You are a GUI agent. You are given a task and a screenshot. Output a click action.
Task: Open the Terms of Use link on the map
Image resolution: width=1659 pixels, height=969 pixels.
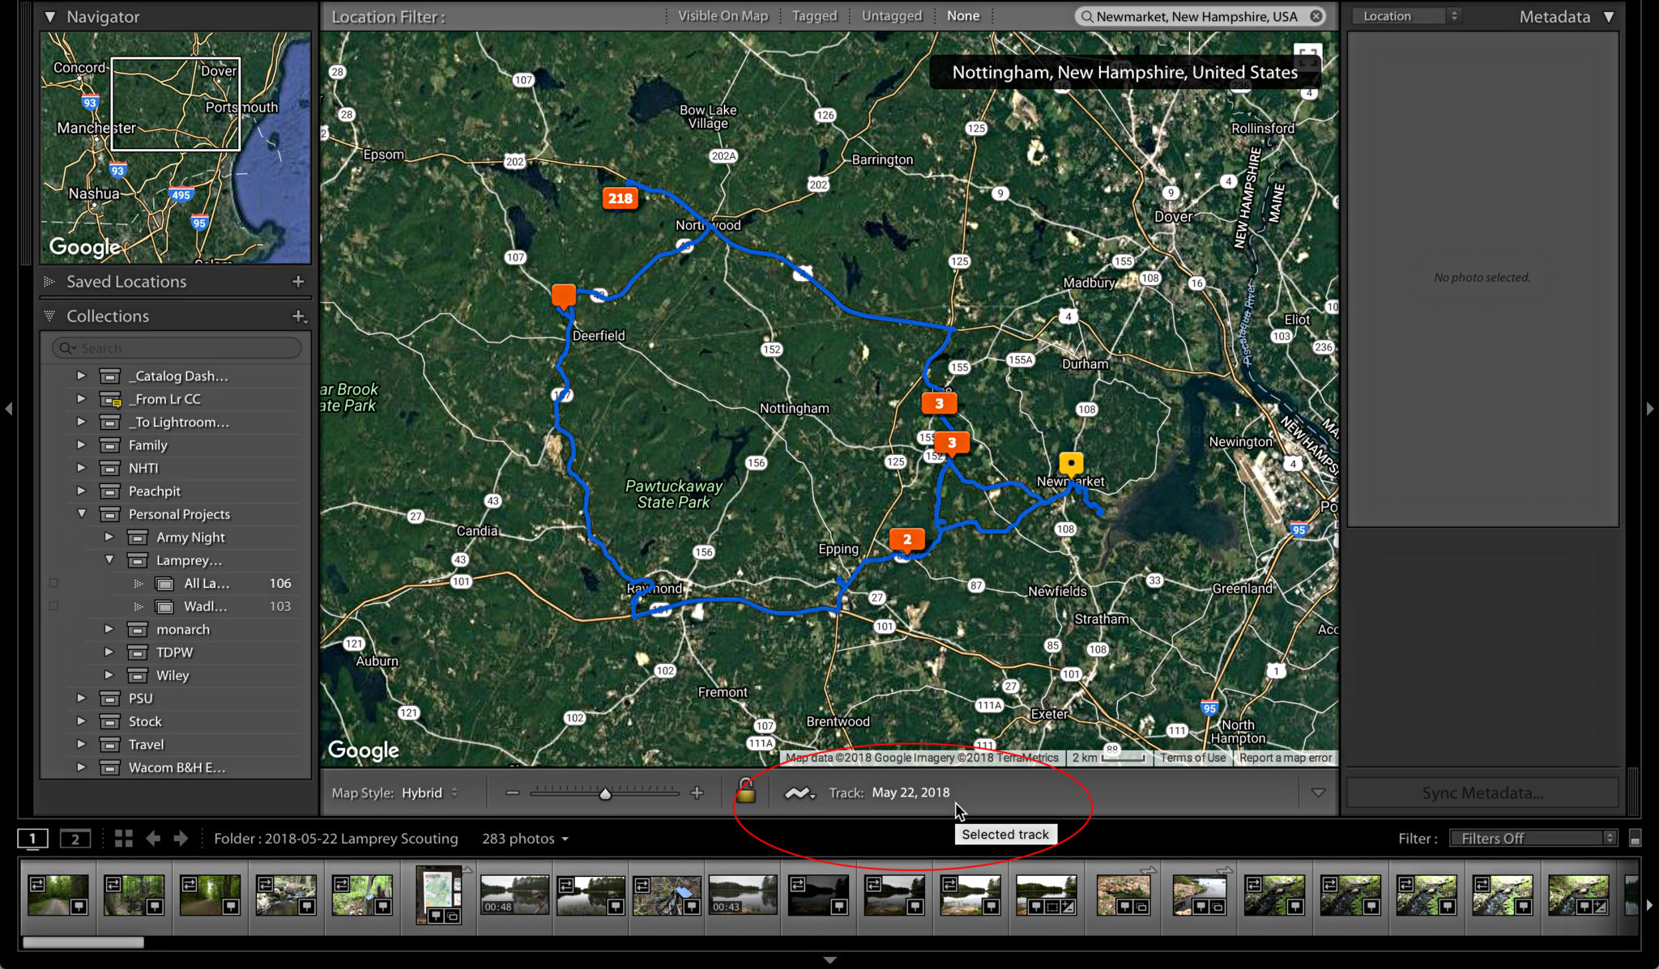pyautogui.click(x=1192, y=758)
